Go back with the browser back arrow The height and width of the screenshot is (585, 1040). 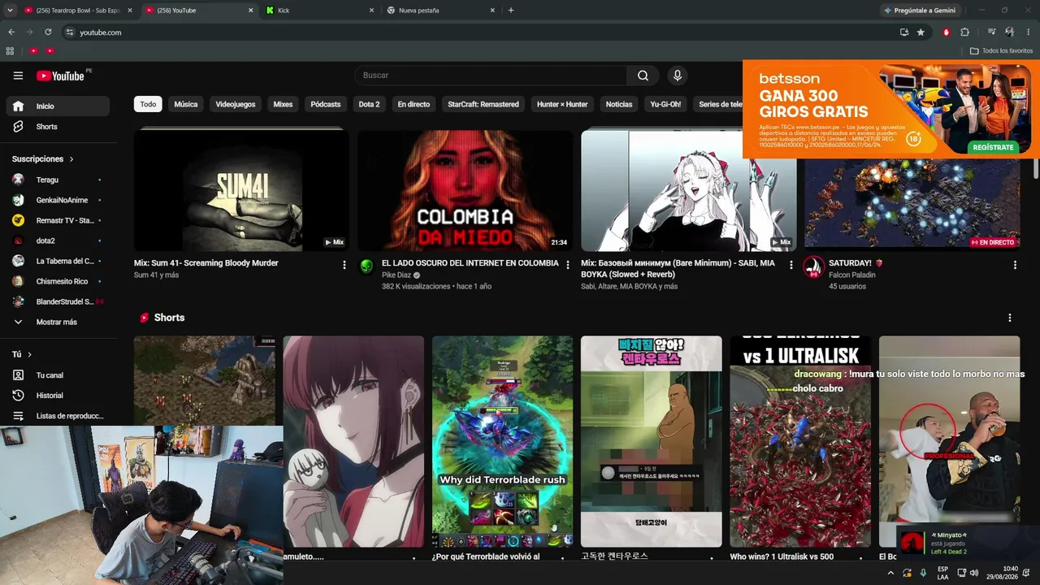tap(11, 32)
